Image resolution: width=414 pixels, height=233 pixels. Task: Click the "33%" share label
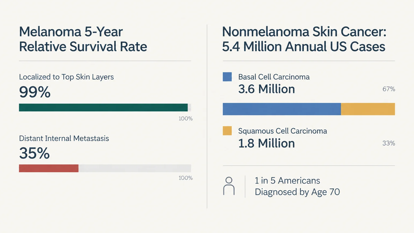(x=389, y=143)
